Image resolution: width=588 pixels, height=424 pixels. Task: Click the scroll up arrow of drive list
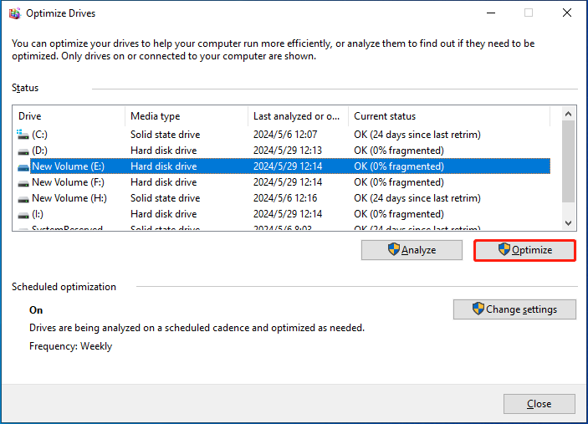coord(568,114)
